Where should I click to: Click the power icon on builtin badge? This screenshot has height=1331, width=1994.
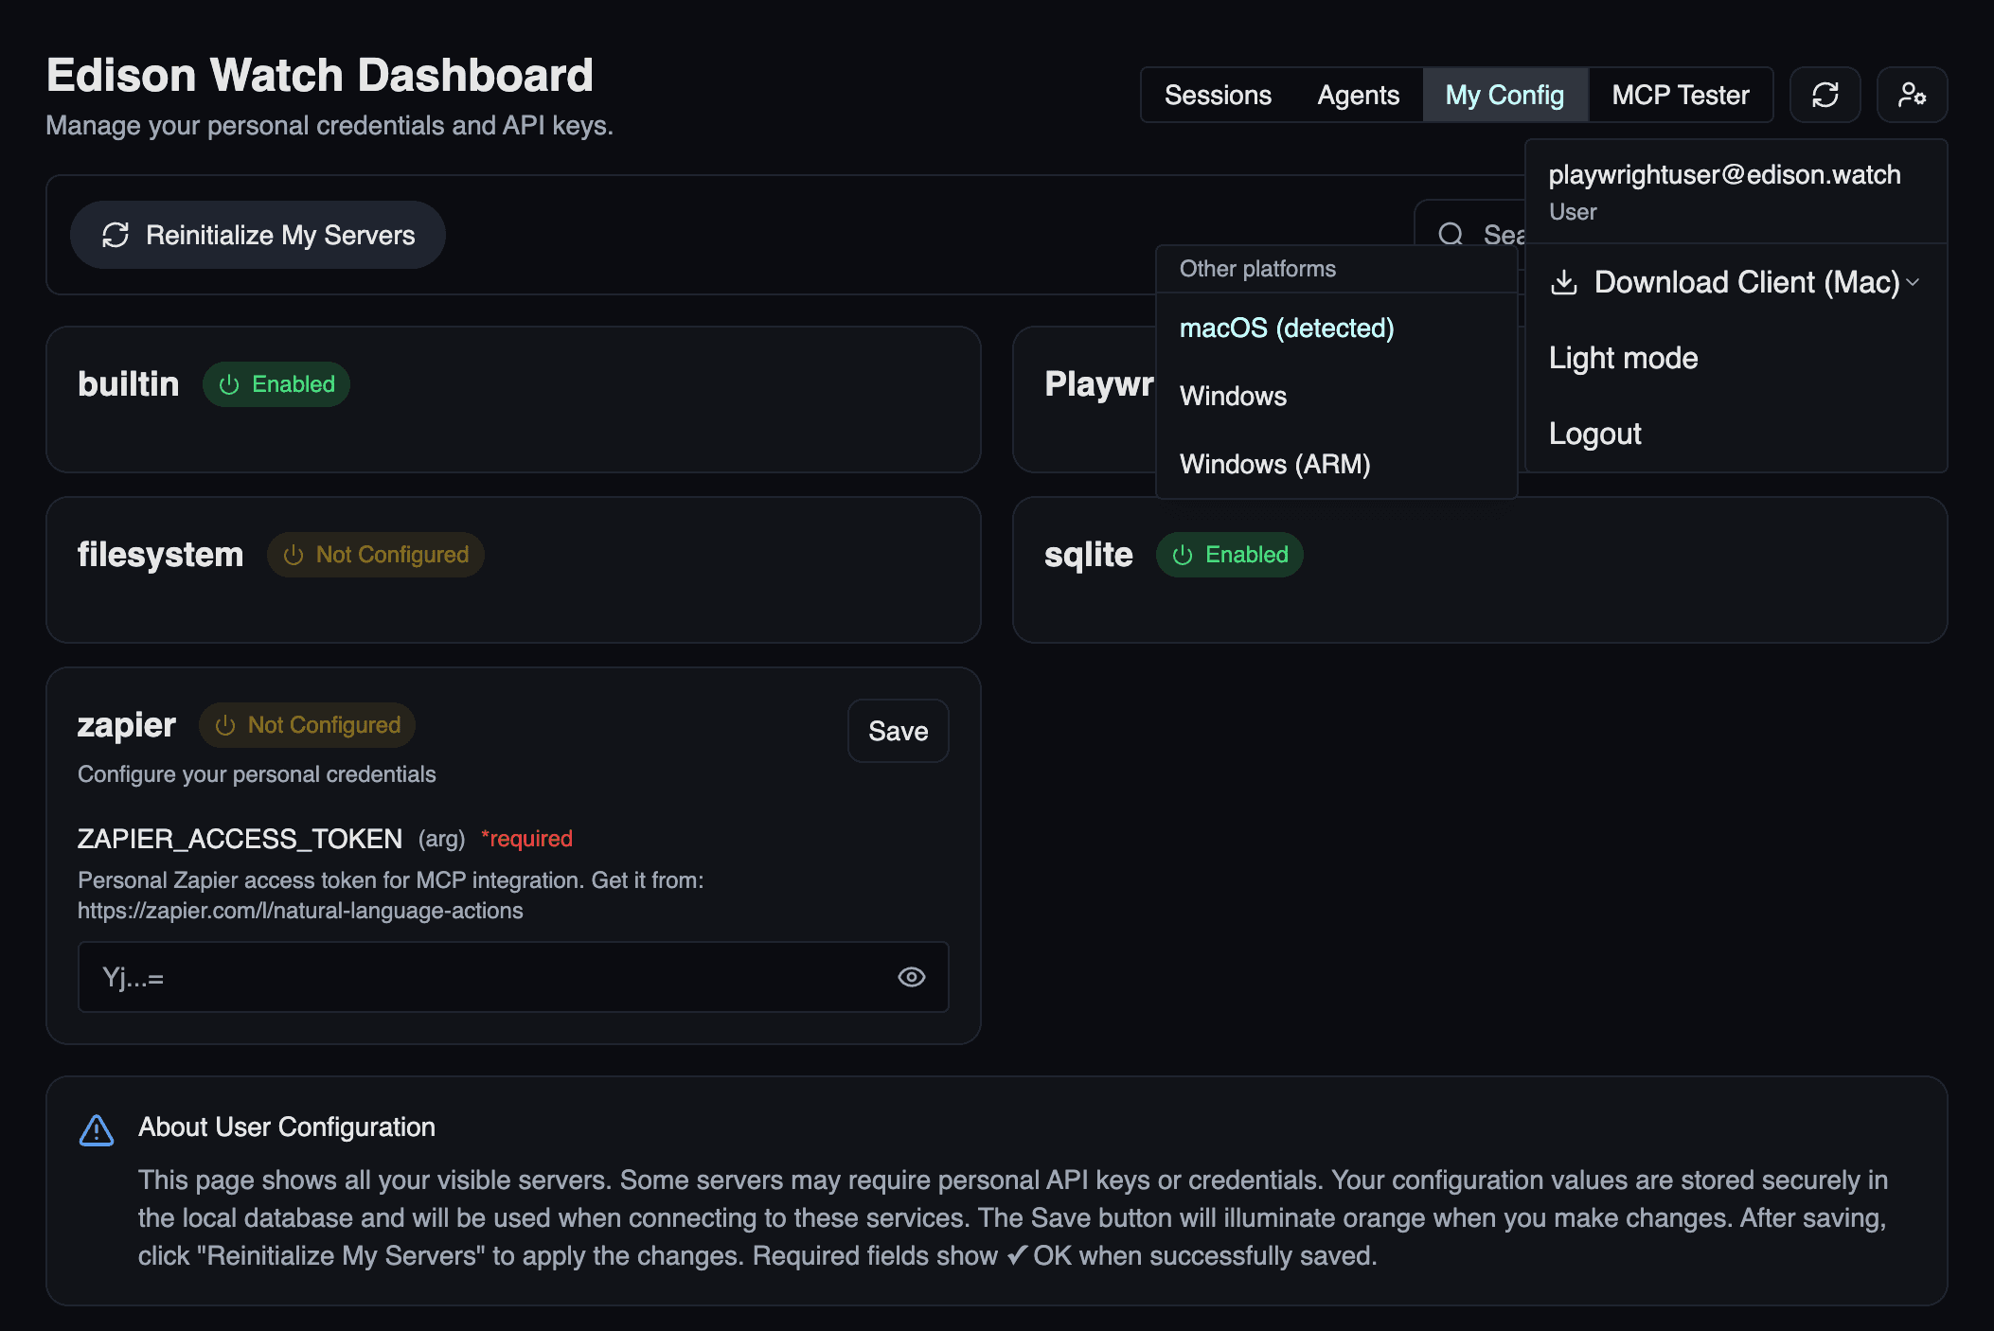(229, 384)
